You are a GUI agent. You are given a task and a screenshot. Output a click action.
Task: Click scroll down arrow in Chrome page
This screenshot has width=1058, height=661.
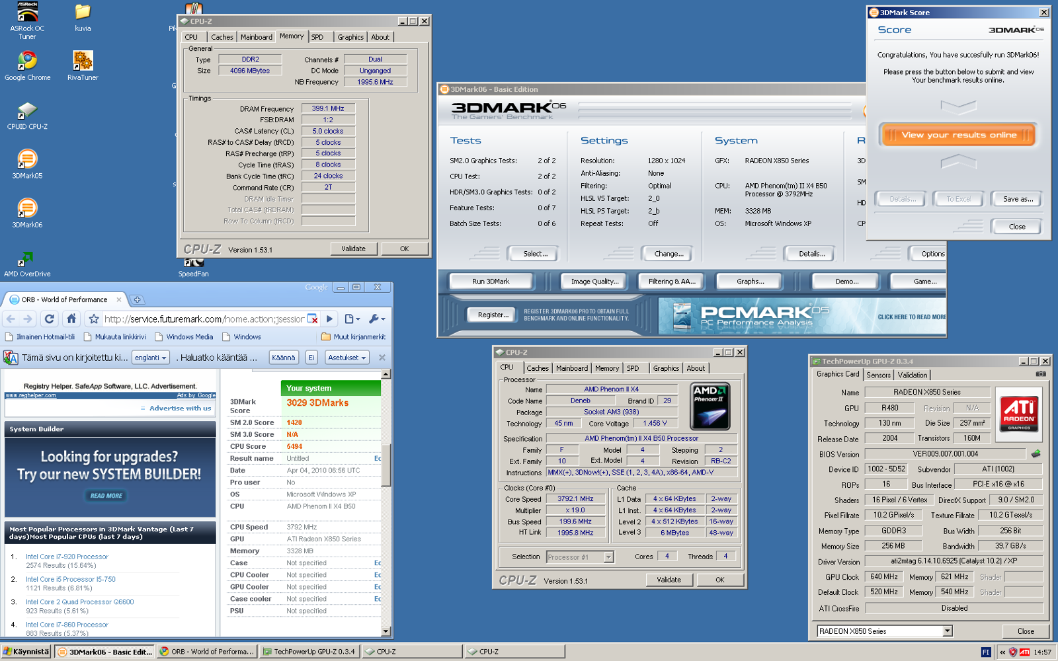click(x=386, y=631)
